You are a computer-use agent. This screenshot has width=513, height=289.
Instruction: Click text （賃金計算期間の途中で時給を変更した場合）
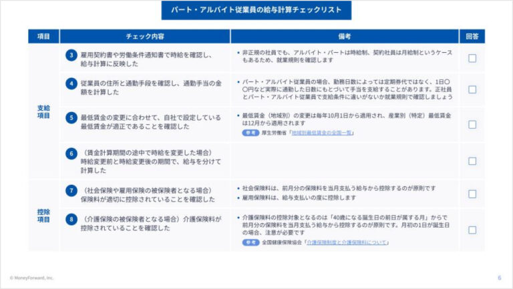point(148,153)
